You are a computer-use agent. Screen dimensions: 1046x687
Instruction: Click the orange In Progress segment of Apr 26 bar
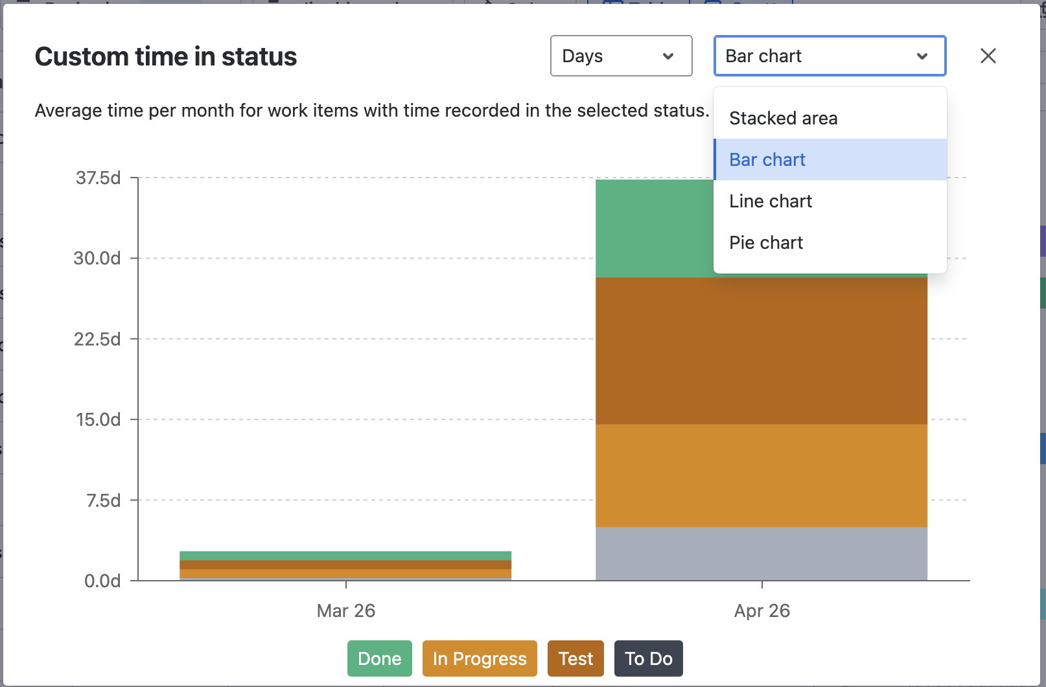[761, 476]
